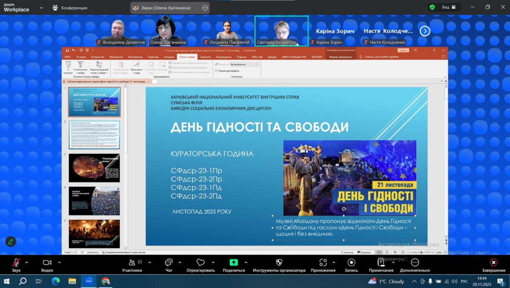Select the Конференция tab
This screenshot has width=510, height=288.
click(x=70, y=8)
